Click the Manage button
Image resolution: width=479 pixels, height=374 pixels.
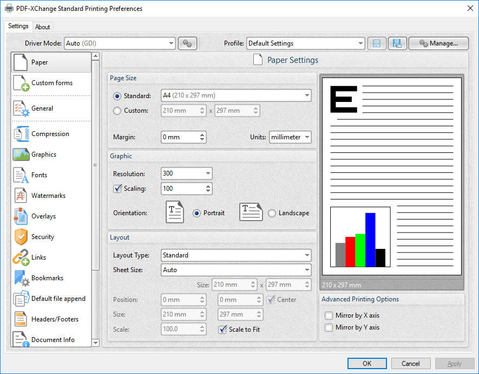438,43
